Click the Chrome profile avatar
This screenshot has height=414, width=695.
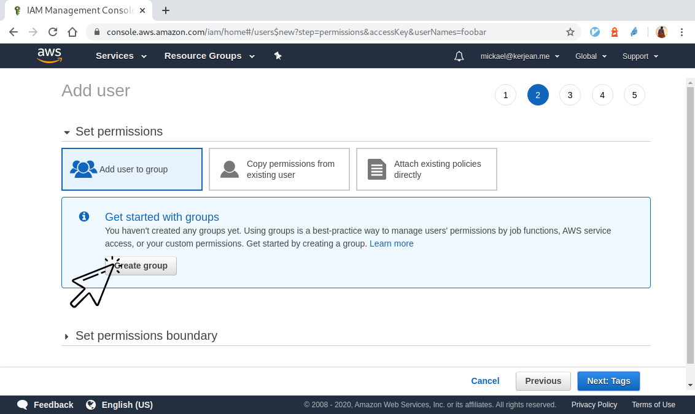661,32
